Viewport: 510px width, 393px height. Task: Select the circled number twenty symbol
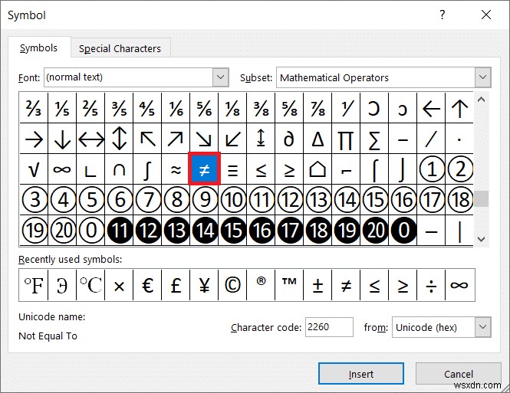click(x=62, y=230)
